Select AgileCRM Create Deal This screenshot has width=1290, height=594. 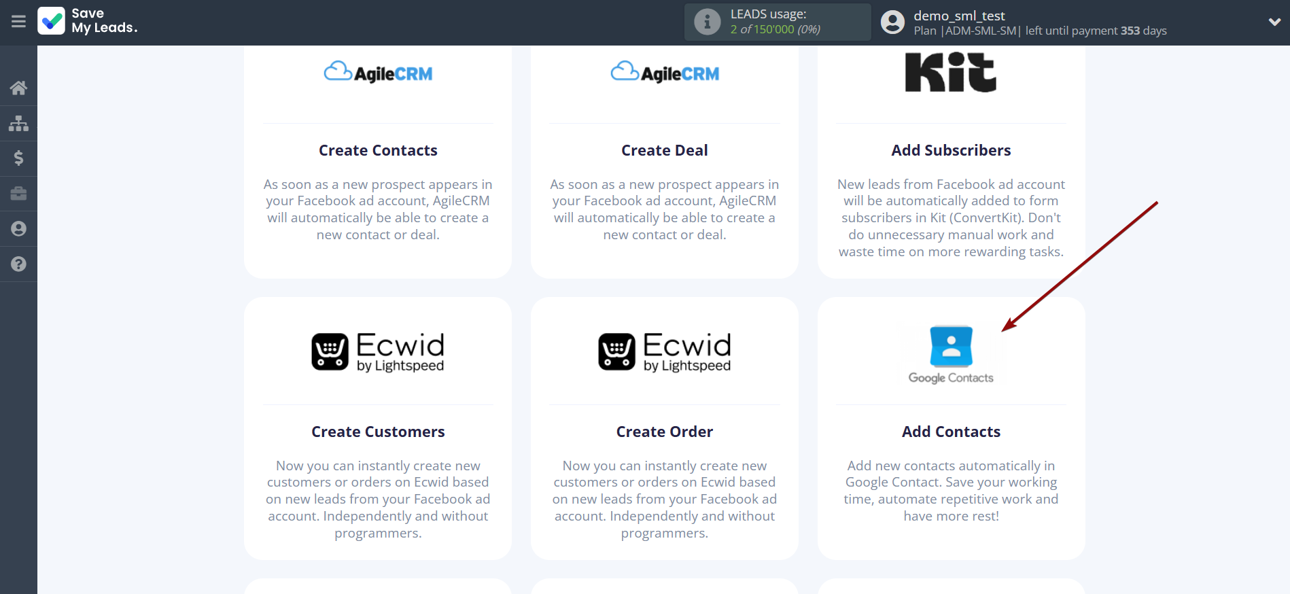pos(664,150)
